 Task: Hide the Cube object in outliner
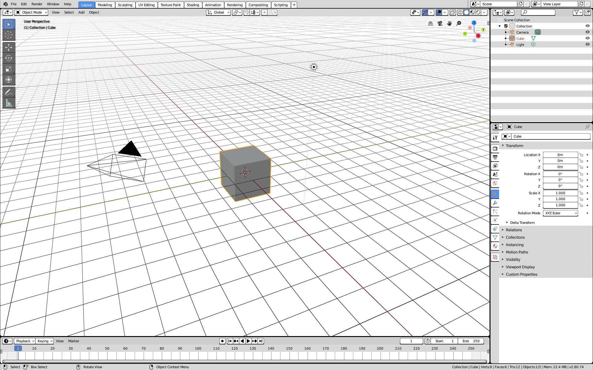587,38
